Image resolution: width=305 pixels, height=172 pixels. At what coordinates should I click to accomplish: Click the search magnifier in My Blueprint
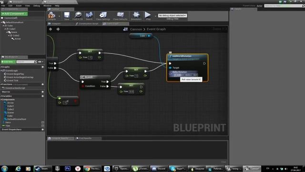[35, 62]
